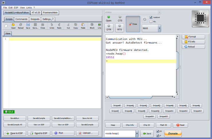
Task: Click the Line toolbar icon
Action: 99,26
